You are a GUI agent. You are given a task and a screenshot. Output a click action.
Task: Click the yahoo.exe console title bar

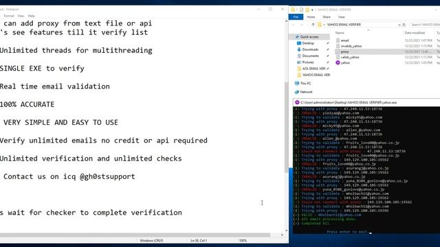366,102
